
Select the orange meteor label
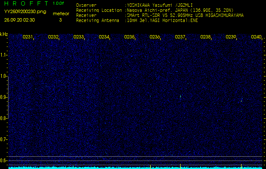click(60, 14)
